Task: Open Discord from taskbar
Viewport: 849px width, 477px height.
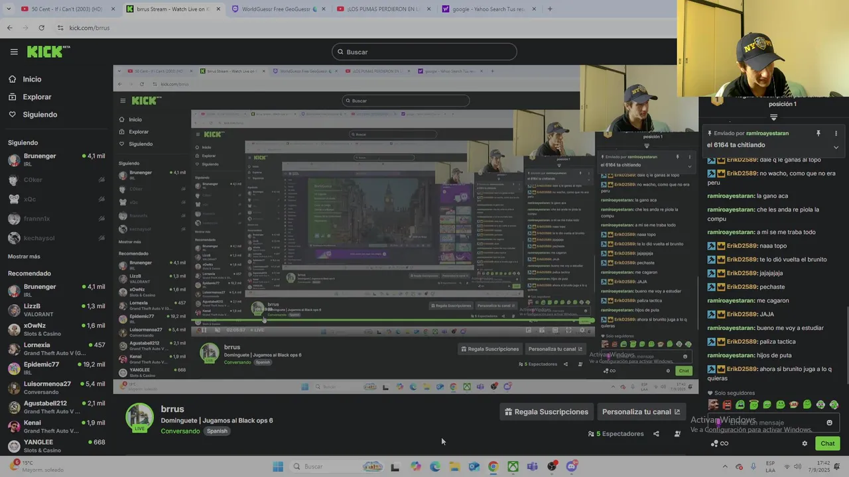Action: point(572,466)
